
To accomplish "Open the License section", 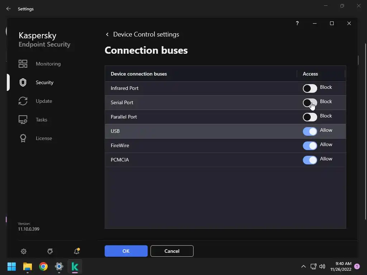I will 44,138.
